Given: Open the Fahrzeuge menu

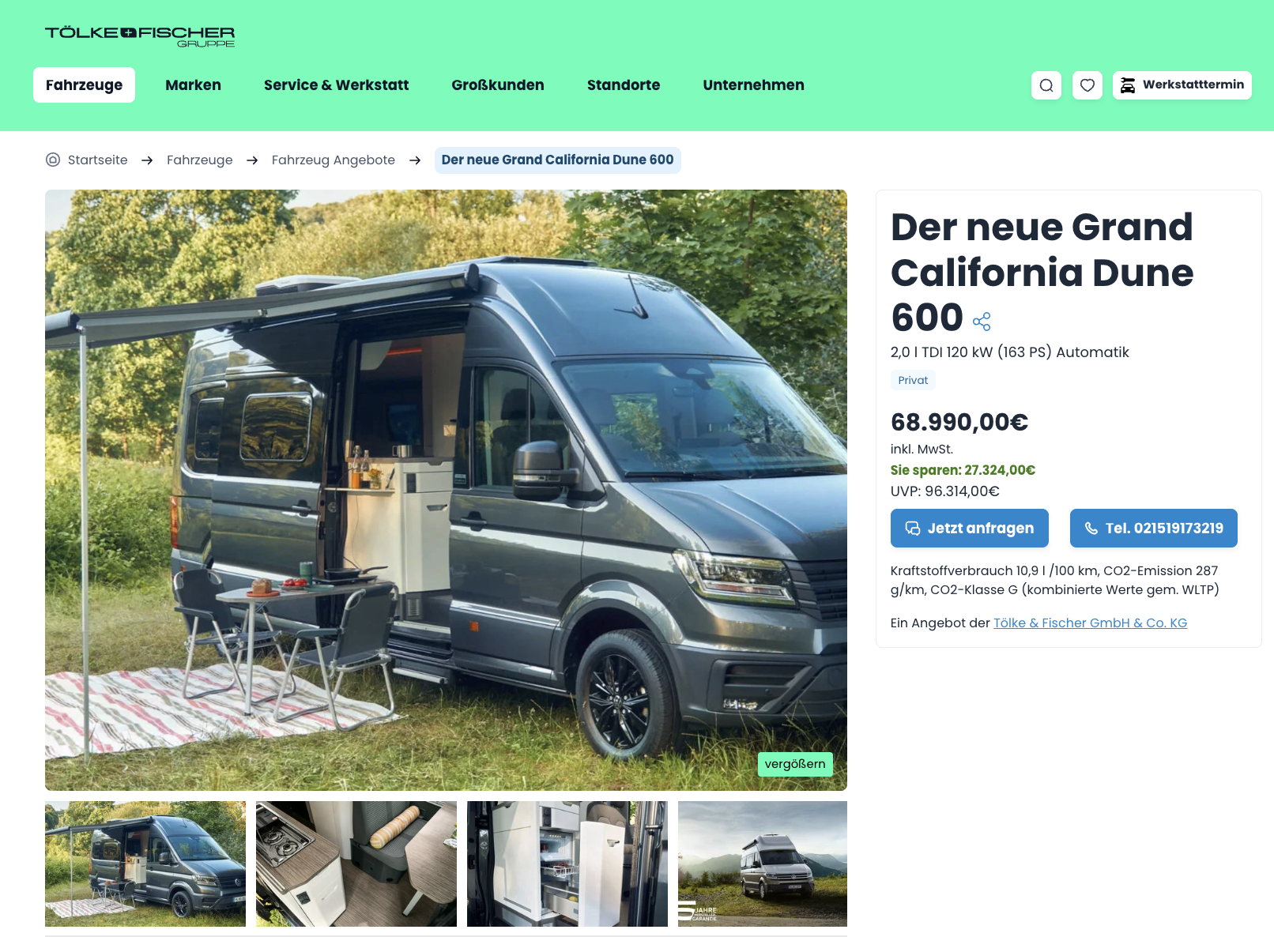Looking at the screenshot, I should 84,85.
